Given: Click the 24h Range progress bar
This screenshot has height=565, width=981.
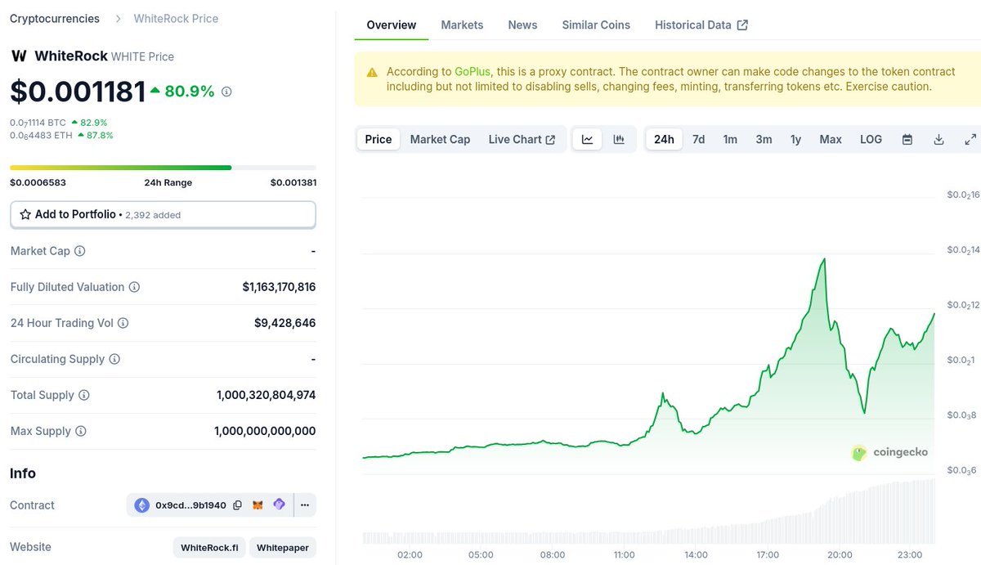Looking at the screenshot, I should pyautogui.click(x=163, y=168).
